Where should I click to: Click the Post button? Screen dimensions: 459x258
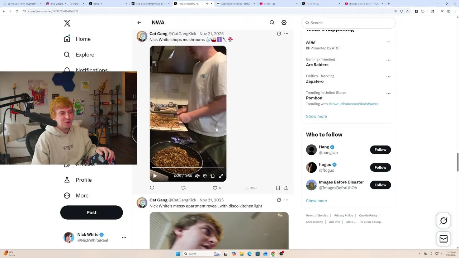coord(91,212)
